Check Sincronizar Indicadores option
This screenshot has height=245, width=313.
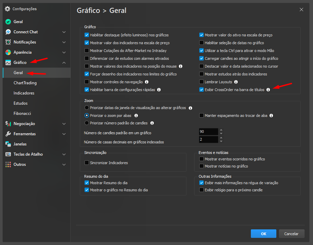(87, 163)
